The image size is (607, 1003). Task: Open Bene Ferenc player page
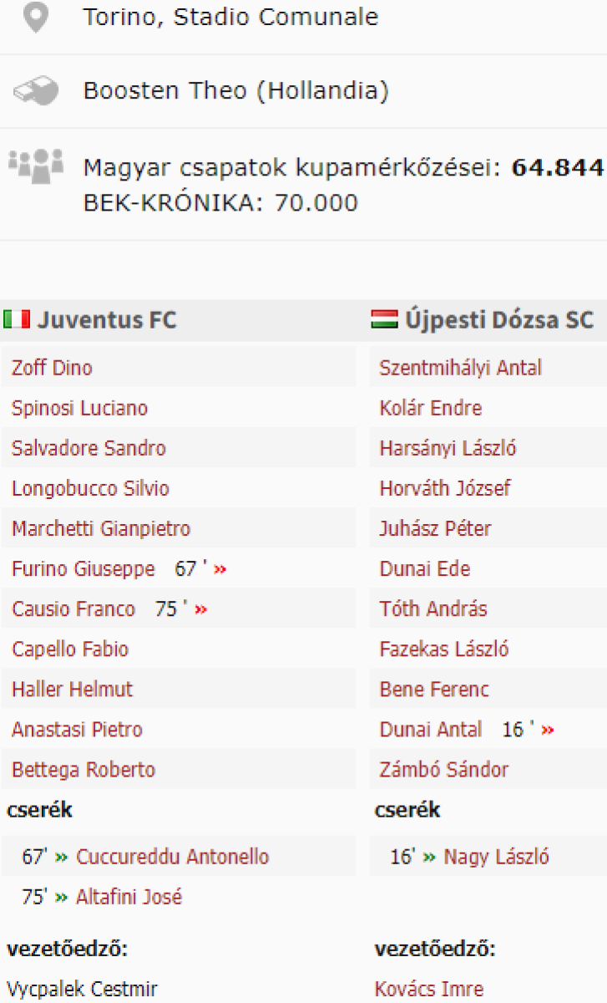click(x=434, y=689)
